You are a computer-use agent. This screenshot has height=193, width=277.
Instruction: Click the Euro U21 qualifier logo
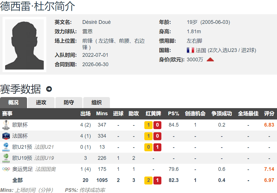click(6, 147)
